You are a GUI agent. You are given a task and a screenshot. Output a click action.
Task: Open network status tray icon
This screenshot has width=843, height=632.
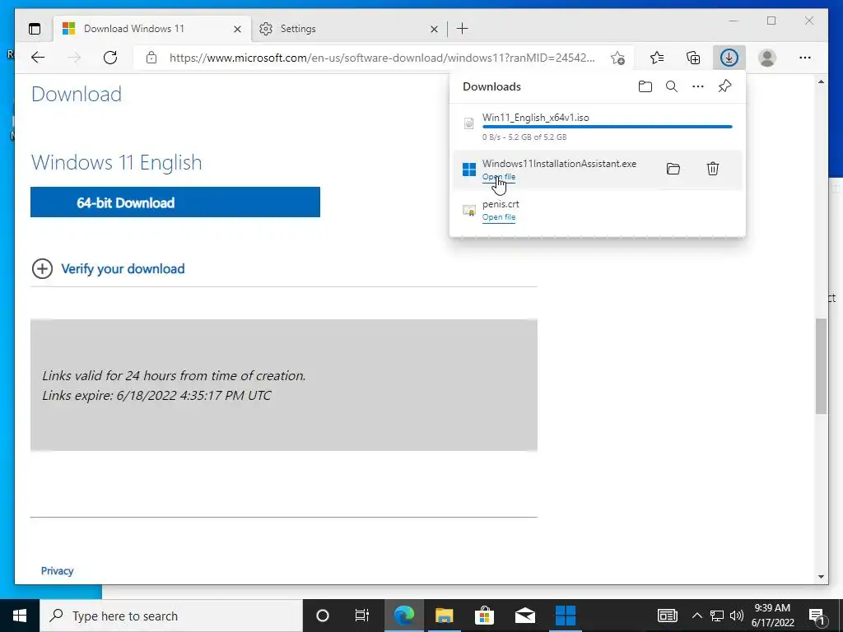(717, 616)
